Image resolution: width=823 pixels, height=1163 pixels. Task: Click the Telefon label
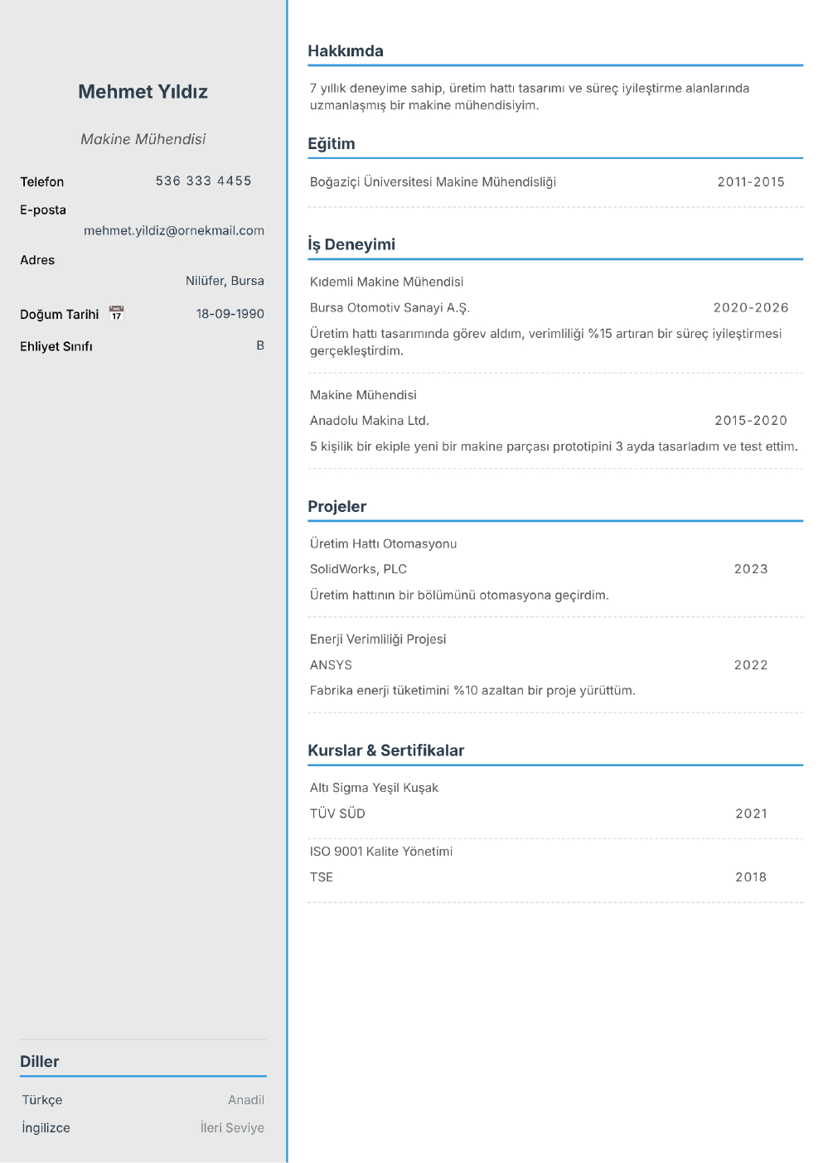click(42, 181)
